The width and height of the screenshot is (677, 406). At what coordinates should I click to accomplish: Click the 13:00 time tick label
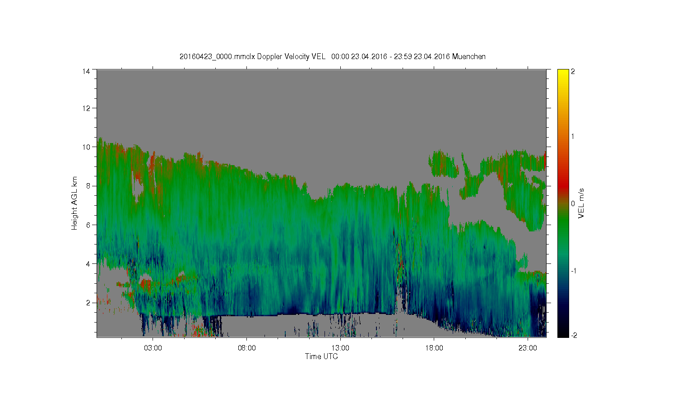pos(340,348)
